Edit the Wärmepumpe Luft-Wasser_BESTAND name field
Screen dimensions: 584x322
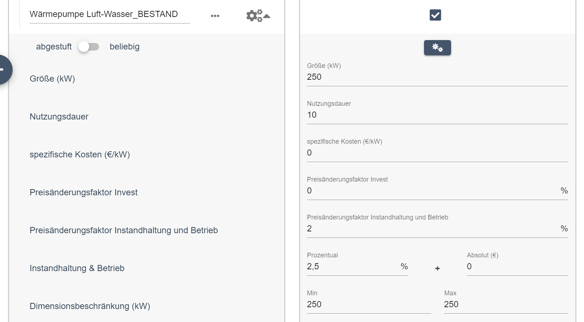pos(109,14)
